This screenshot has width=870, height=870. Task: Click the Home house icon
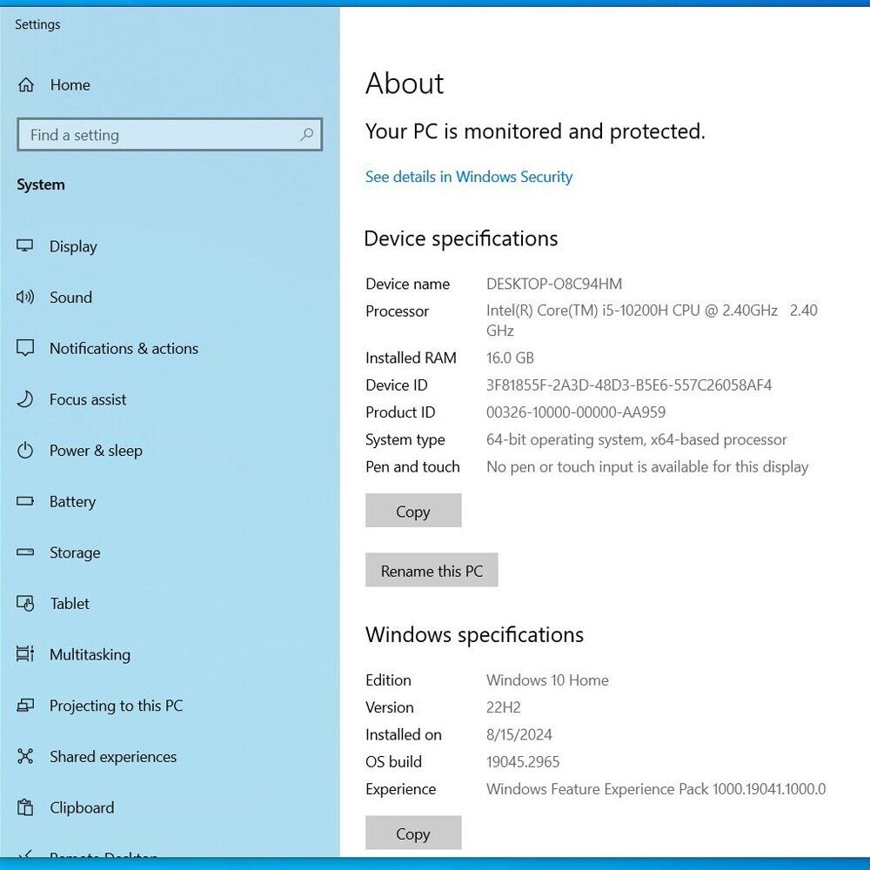(25, 85)
